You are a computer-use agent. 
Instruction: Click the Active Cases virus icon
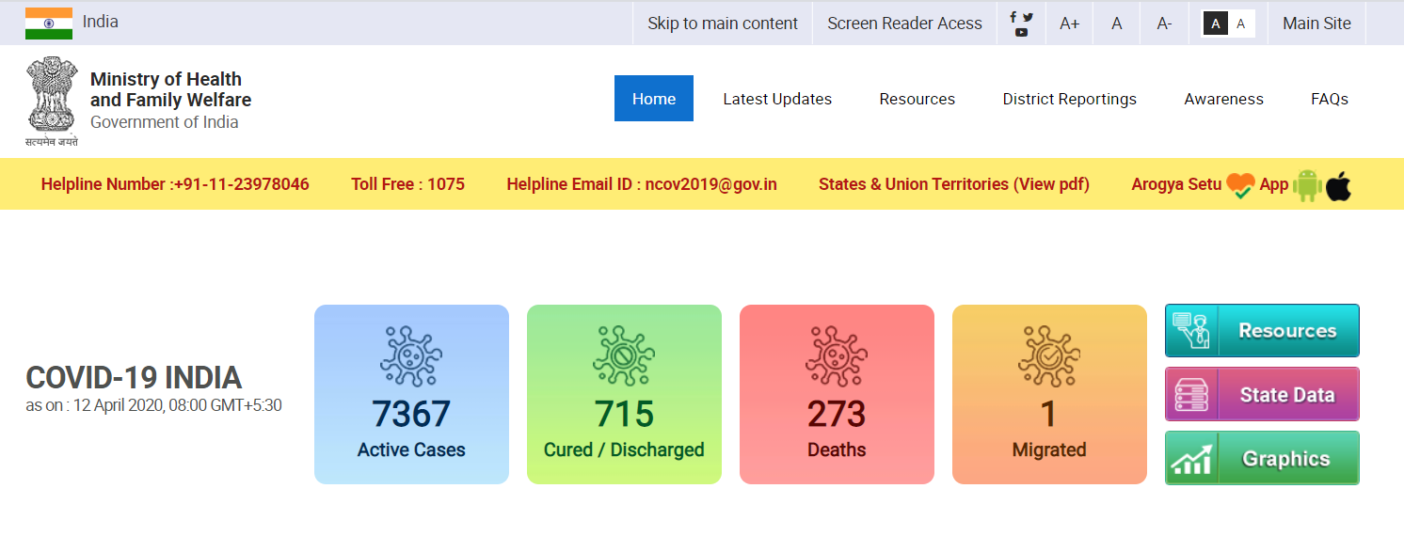pyautogui.click(x=411, y=357)
